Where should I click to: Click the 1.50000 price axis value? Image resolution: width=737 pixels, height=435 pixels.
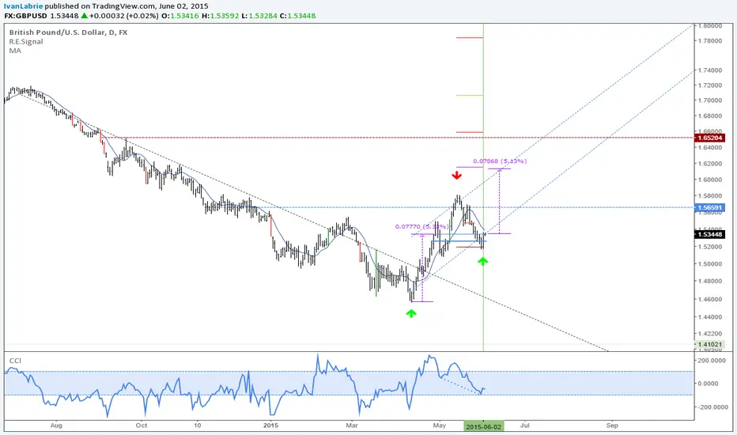[710, 263]
